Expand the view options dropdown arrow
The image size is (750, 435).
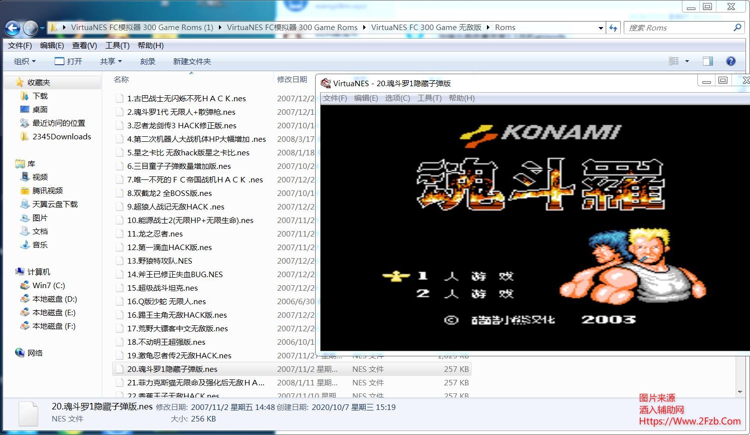[687, 61]
